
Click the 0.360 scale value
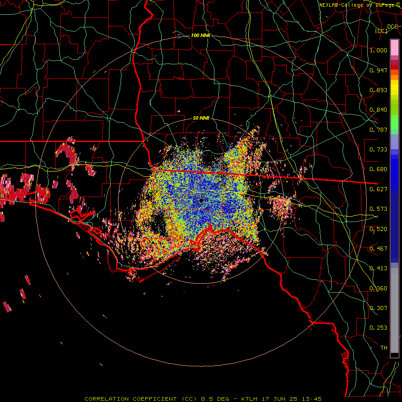click(x=378, y=289)
